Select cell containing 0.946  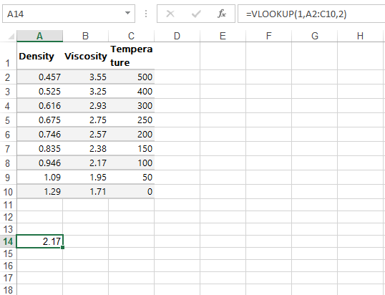[39, 163]
